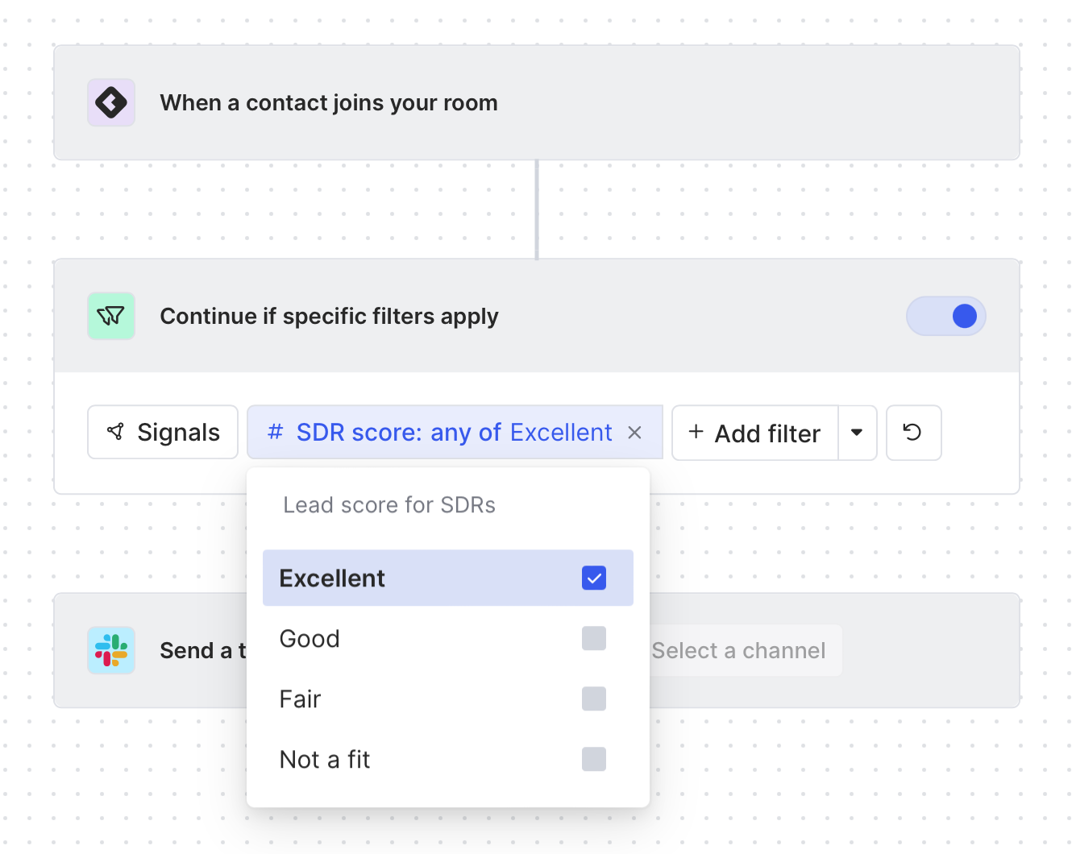Click the reset filters undo icon

[913, 433]
